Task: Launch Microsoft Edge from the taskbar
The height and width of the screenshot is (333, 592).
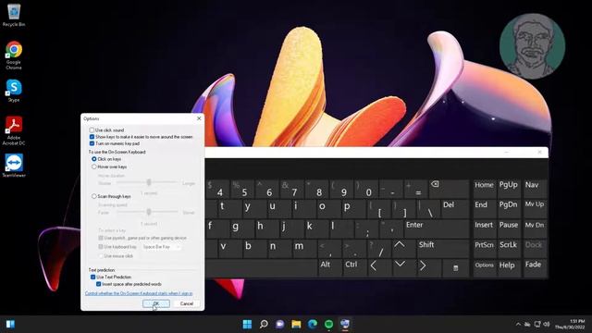Action: point(313,324)
